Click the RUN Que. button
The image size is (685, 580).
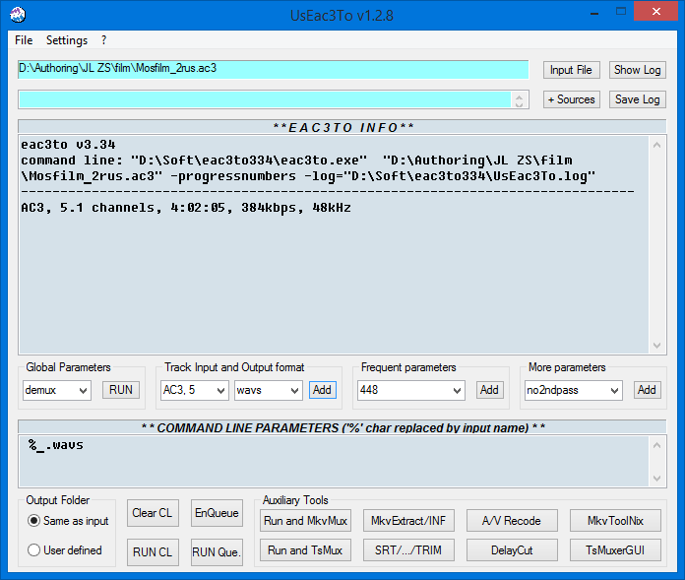217,552
